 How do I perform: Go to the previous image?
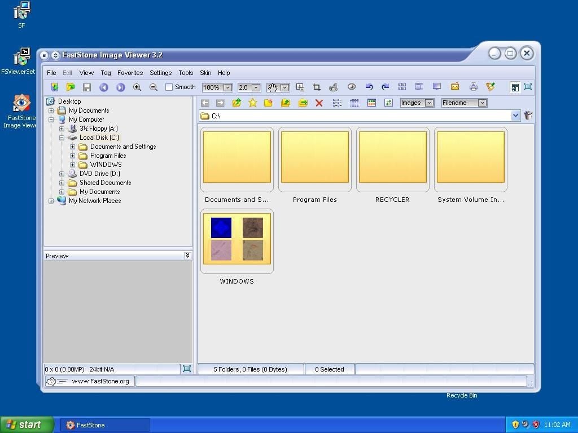pyautogui.click(x=104, y=87)
